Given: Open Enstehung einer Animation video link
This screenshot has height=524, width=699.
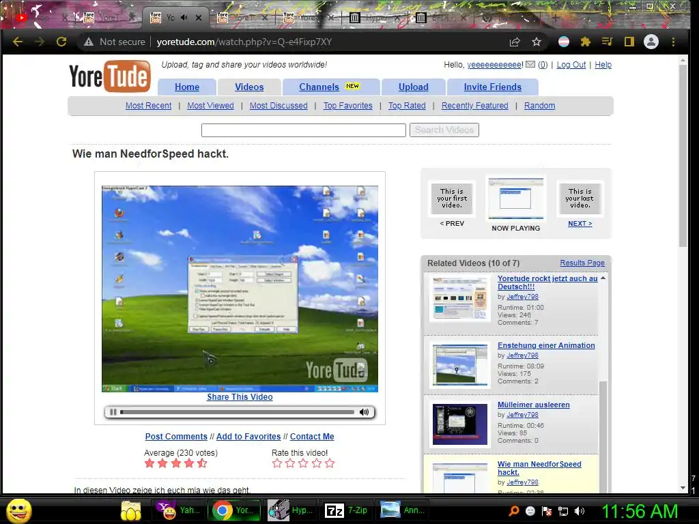Looking at the screenshot, I should [x=546, y=345].
